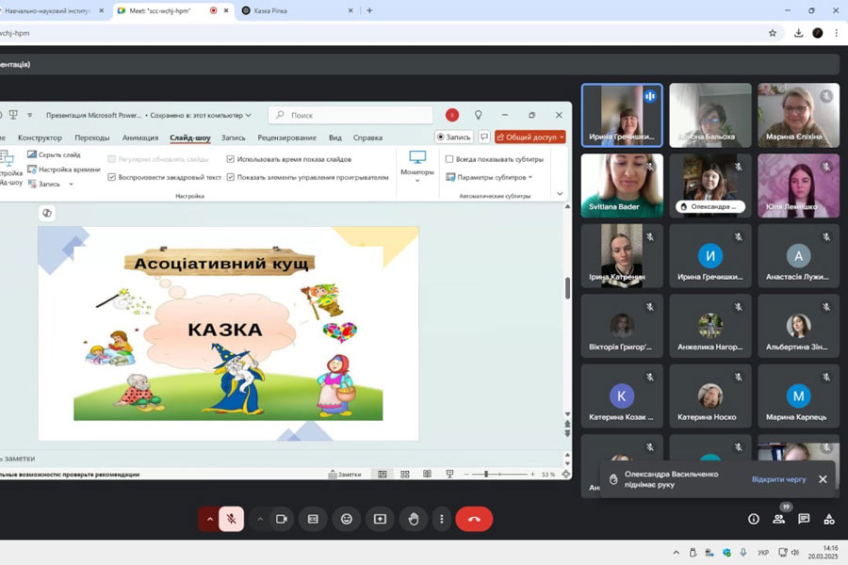Show the participants list panel
The image size is (848, 565).
pyautogui.click(x=779, y=519)
